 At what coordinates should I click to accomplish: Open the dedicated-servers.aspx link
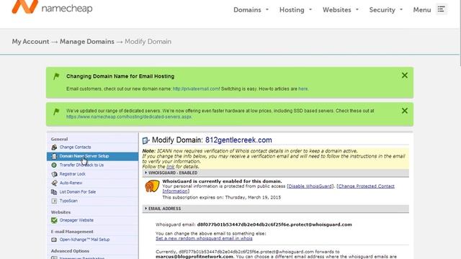click(x=129, y=117)
